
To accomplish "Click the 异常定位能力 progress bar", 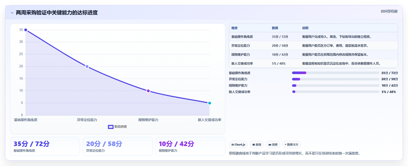I will (x=335, y=79).
